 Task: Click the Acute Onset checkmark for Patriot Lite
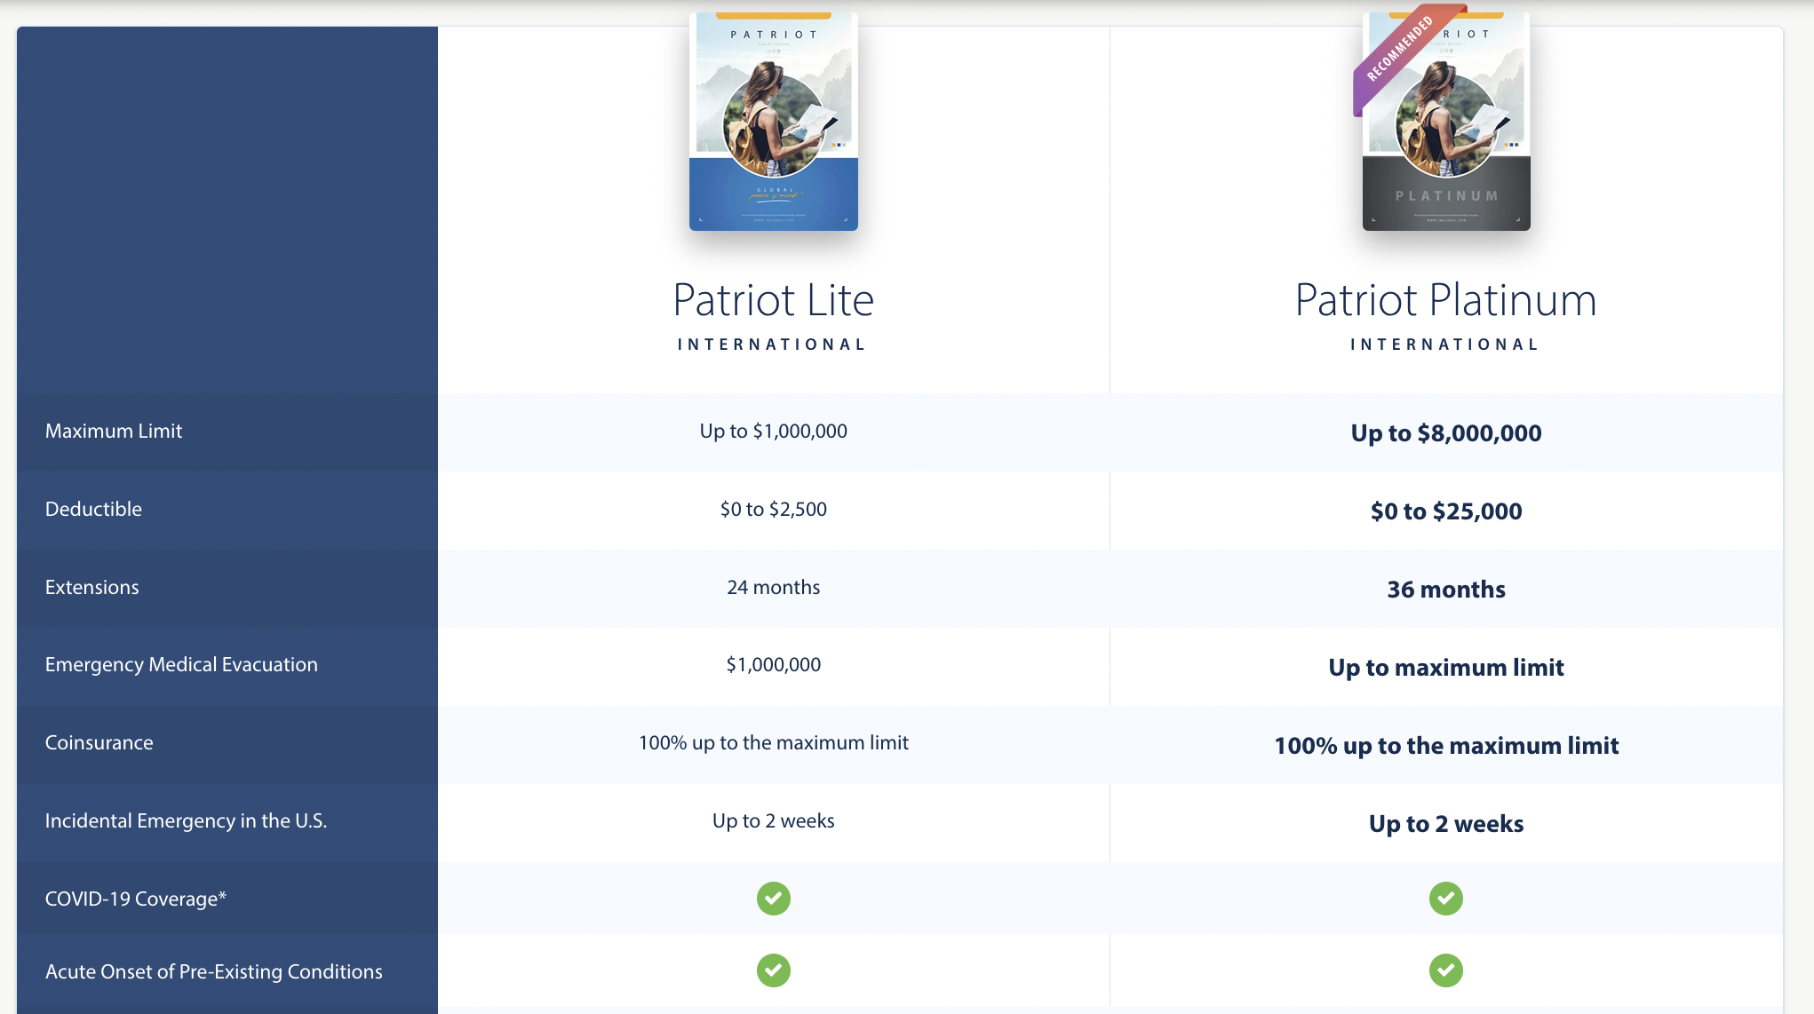[x=773, y=969]
